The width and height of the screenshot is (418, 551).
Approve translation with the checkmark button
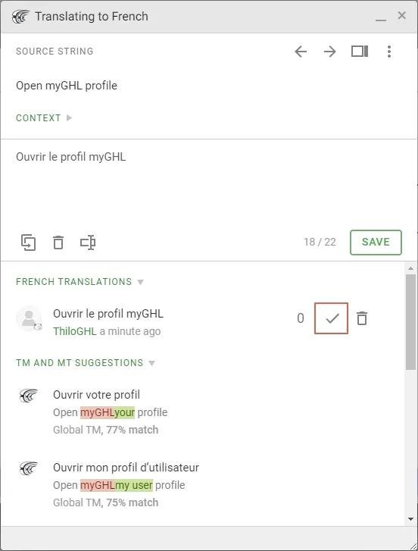coord(332,318)
